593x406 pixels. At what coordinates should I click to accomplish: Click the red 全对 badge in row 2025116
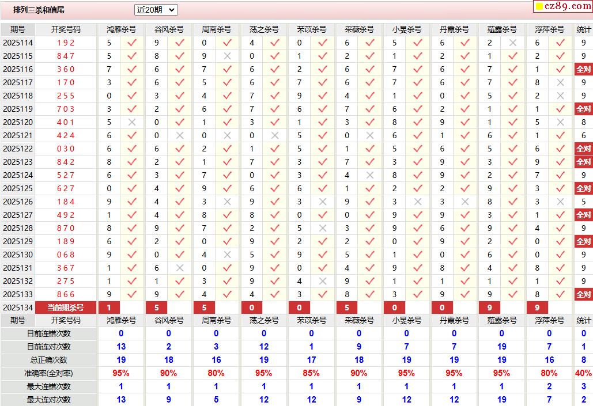[x=584, y=69]
